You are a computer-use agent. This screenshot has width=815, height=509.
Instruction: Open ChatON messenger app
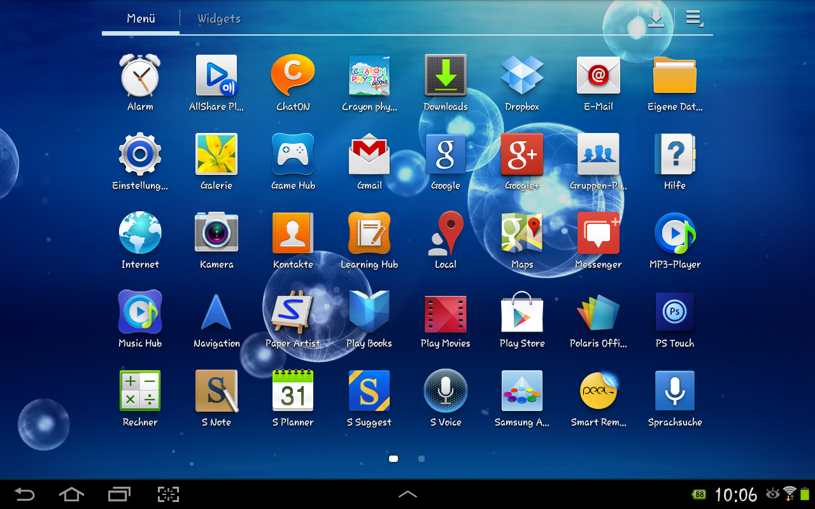(x=293, y=76)
